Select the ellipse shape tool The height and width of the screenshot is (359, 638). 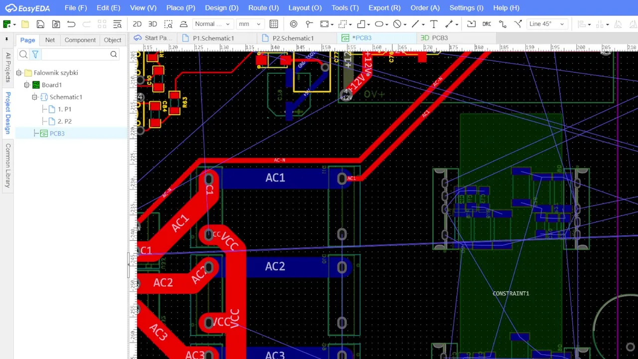click(x=379, y=24)
